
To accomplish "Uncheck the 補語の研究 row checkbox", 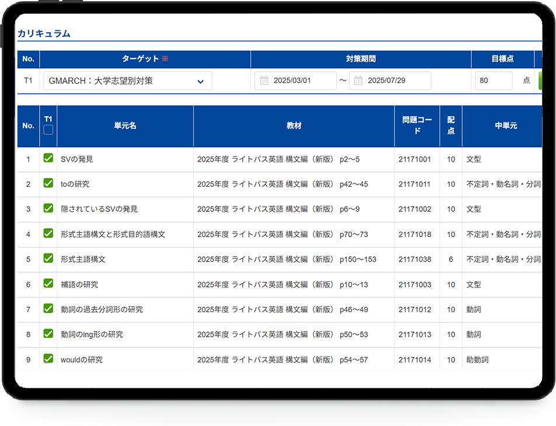I will point(48,284).
